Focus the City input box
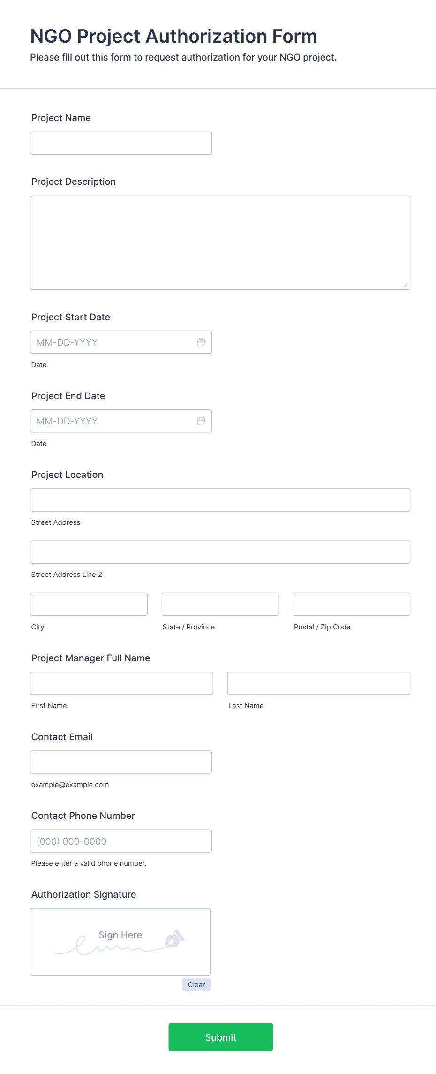 click(x=89, y=605)
